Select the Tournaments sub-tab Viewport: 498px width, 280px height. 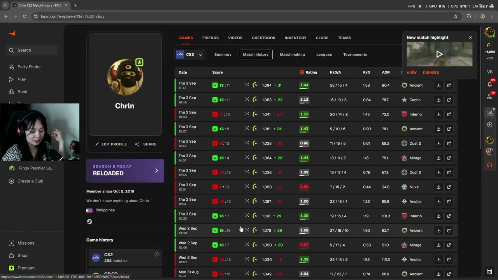coord(355,54)
